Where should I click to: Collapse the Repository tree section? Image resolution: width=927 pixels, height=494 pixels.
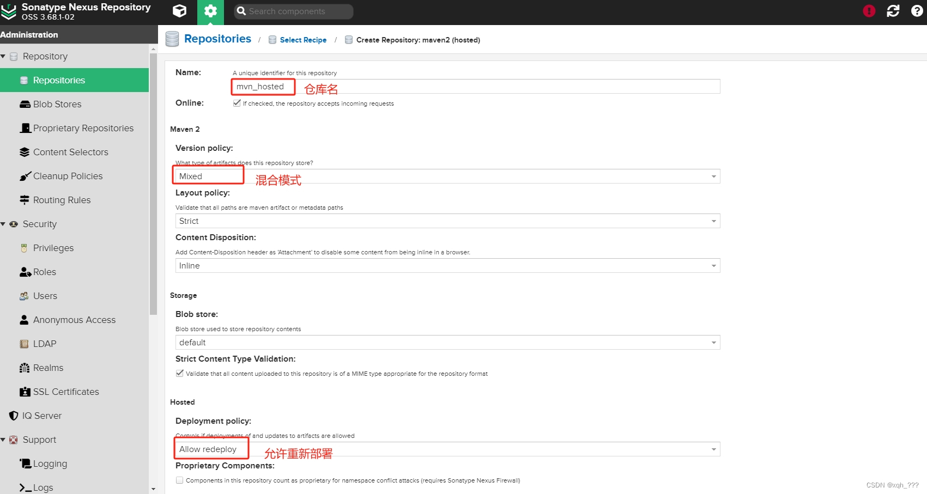pyautogui.click(x=3, y=56)
